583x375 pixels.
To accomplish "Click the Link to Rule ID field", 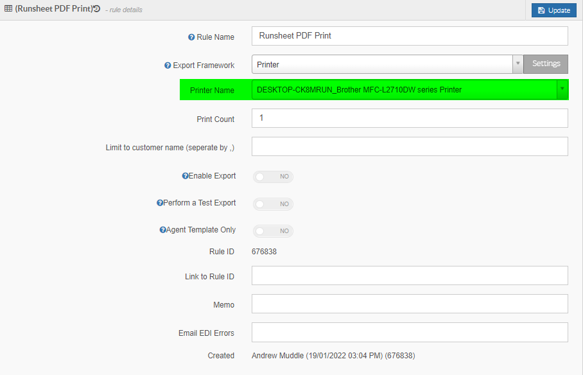I will coord(410,275).
